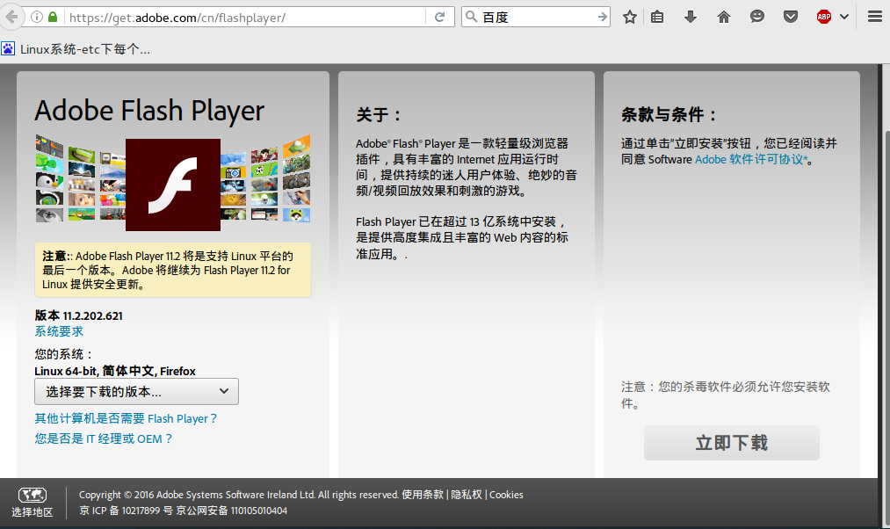Open 系统要求 link

tap(59, 331)
